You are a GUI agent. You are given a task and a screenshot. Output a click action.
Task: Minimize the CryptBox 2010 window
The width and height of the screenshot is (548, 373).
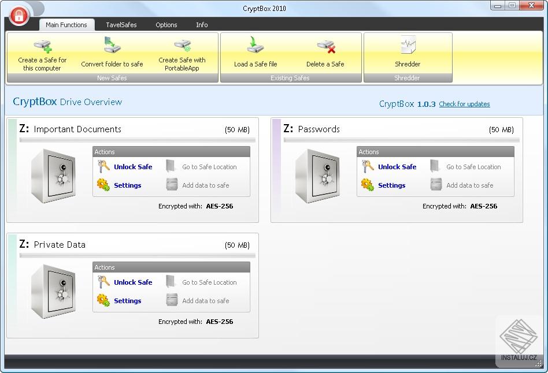(x=498, y=6)
